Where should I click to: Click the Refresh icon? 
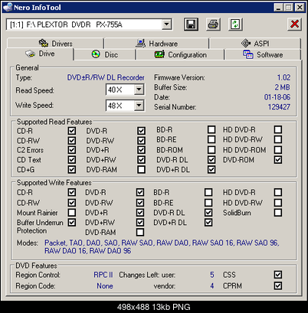235,24
